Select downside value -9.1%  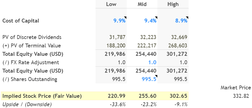tap(181, 104)
